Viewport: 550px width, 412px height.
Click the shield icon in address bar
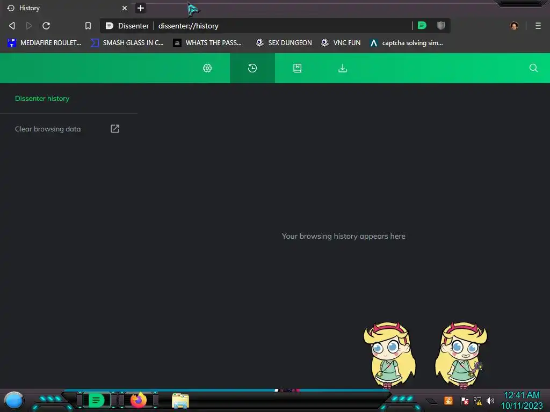[x=441, y=25]
